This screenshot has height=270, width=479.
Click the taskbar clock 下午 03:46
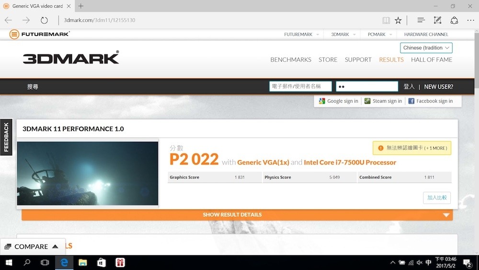(445, 263)
